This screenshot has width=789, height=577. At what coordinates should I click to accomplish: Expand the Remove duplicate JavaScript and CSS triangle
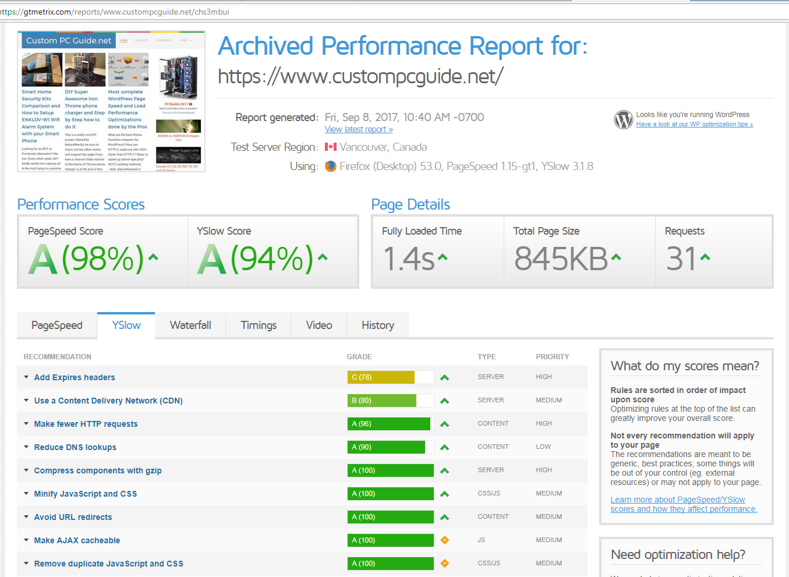tap(26, 564)
